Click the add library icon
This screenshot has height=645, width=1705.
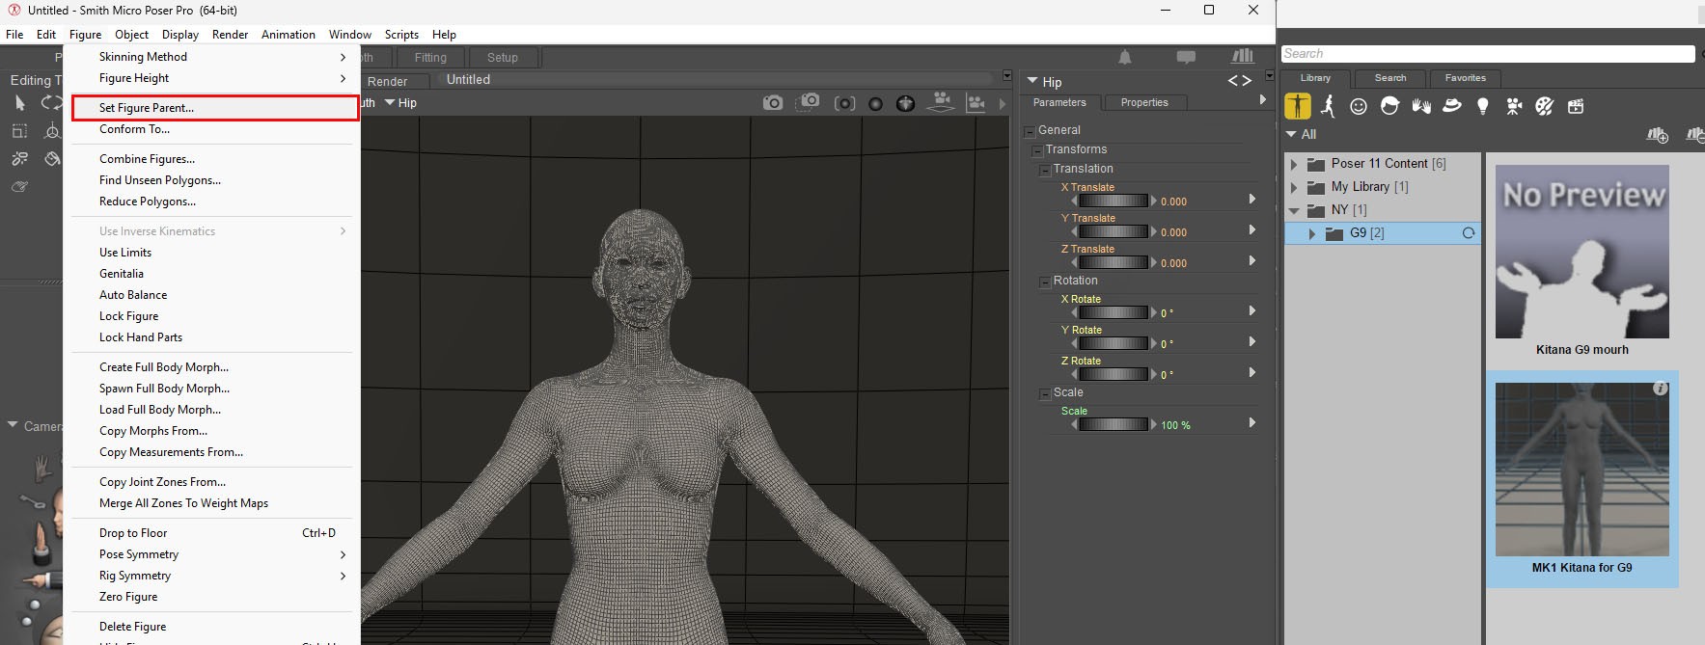point(1658,135)
